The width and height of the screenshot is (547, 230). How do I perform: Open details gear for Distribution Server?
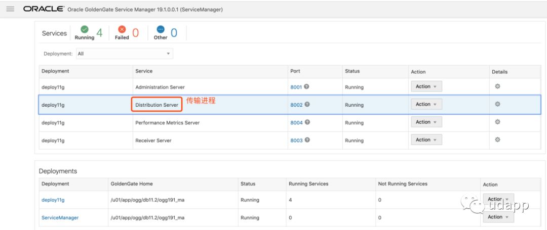(x=497, y=104)
